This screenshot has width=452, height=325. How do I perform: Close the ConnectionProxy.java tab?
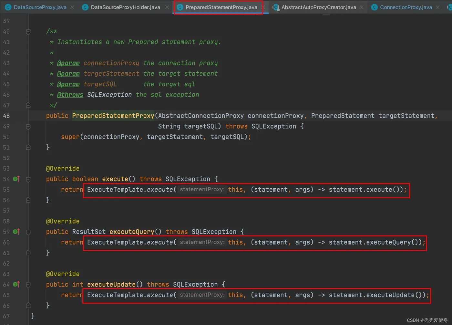(x=437, y=7)
